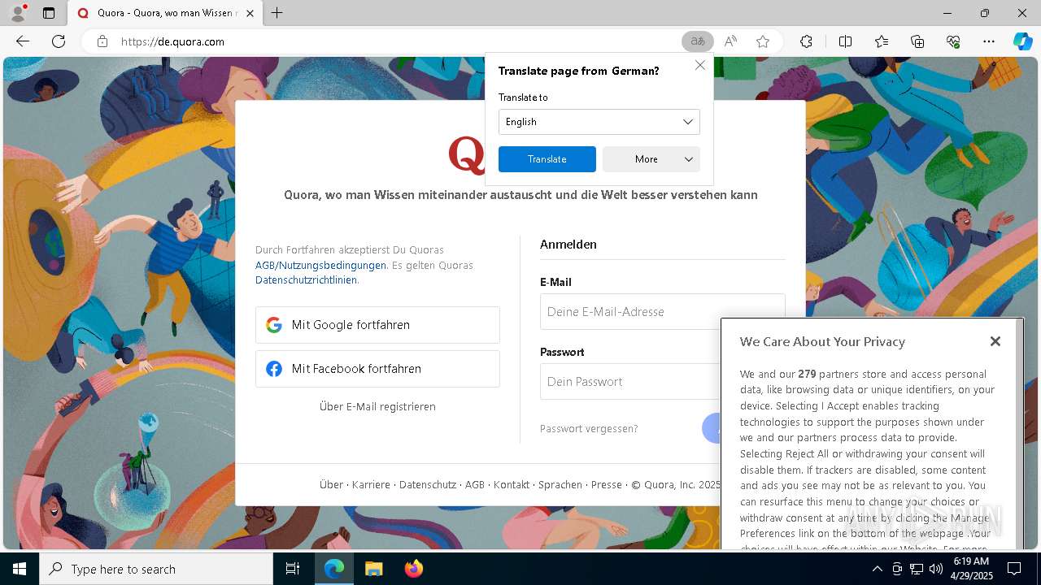Viewport: 1041px width, 585px height.
Task: Open a new tab with plus
Action: (277, 13)
